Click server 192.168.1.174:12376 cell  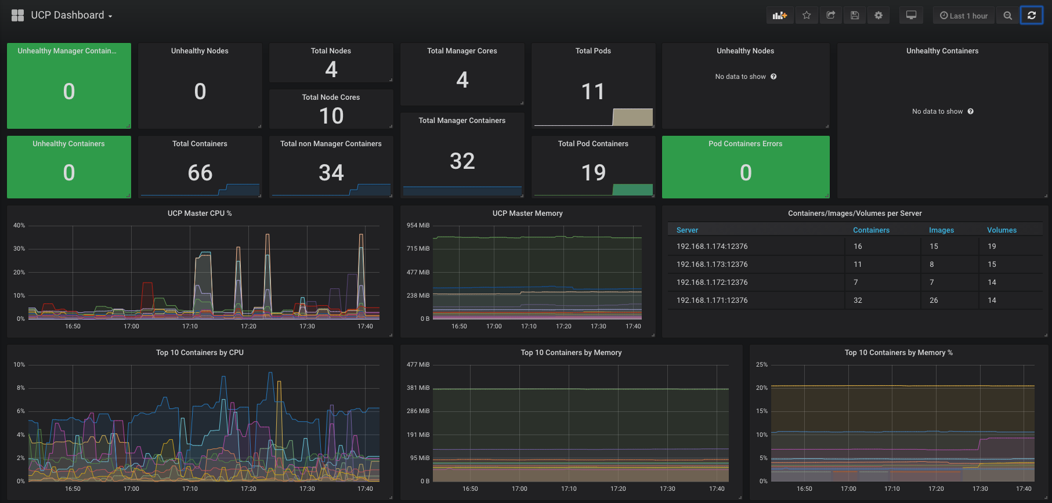[712, 247]
